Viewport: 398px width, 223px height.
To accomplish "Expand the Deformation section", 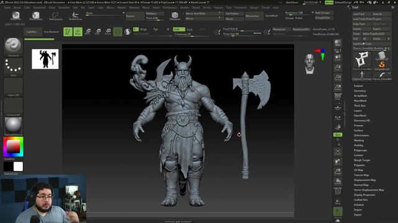I will 361,135.
